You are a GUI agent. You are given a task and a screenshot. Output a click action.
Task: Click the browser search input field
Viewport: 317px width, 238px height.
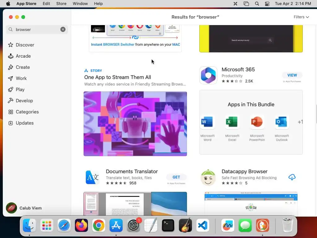(x=37, y=29)
